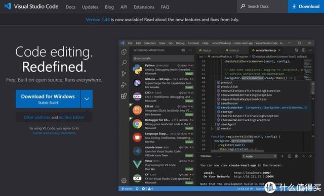Open the FAQ navigation link

pyautogui.click(x=165, y=7)
